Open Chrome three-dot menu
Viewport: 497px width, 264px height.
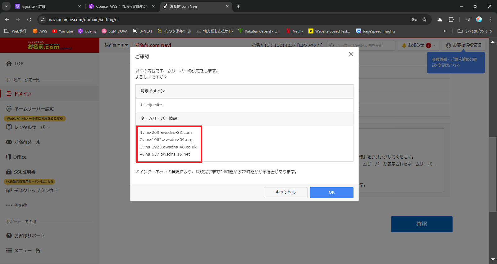[x=490, y=20]
